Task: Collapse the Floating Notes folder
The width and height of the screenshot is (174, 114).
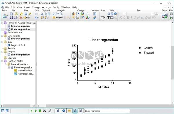Action: click(x=2, y=61)
